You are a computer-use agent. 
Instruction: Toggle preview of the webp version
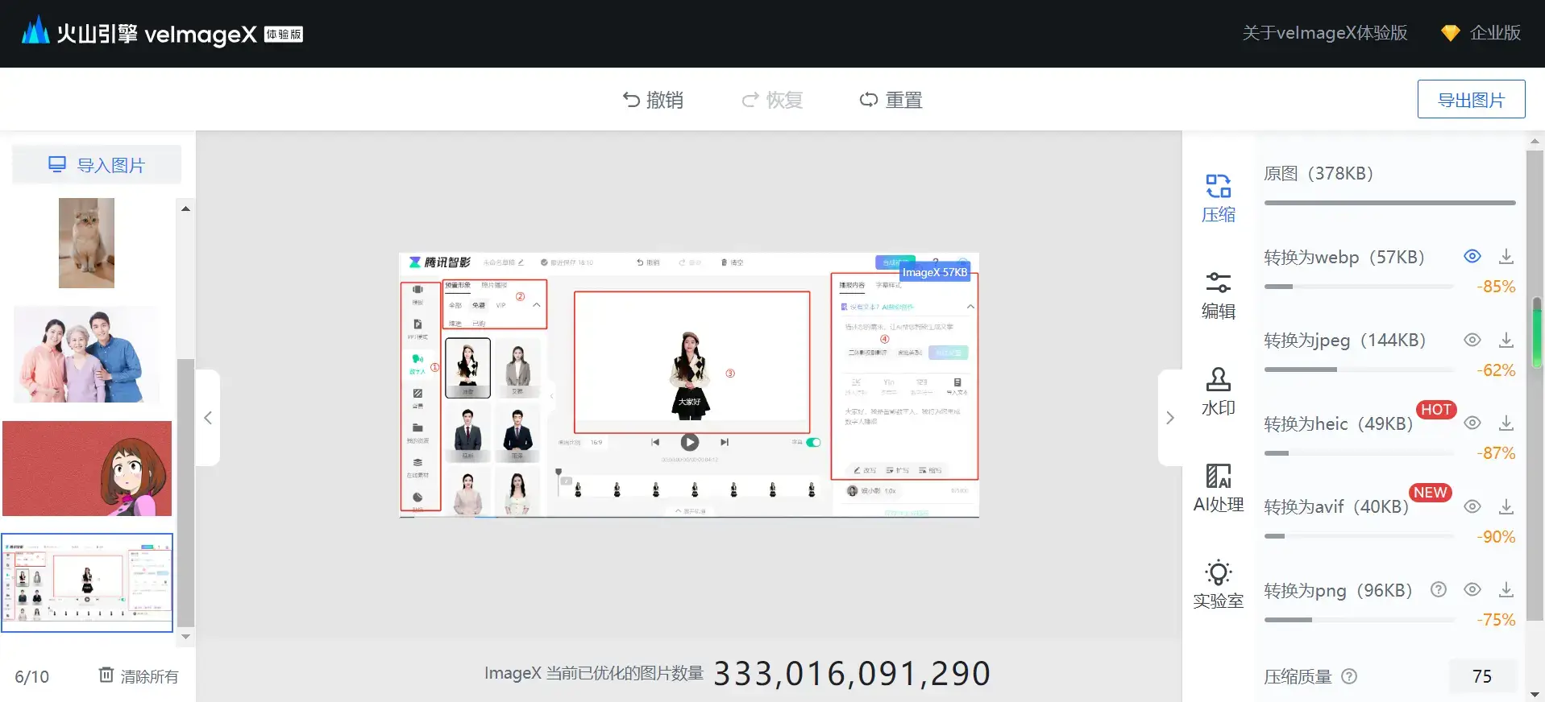pos(1472,257)
